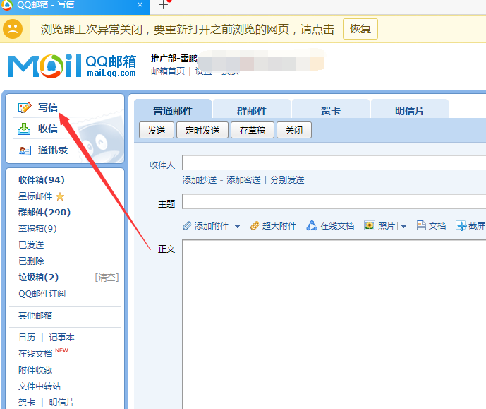Click the 添加密送 link

tap(243, 180)
